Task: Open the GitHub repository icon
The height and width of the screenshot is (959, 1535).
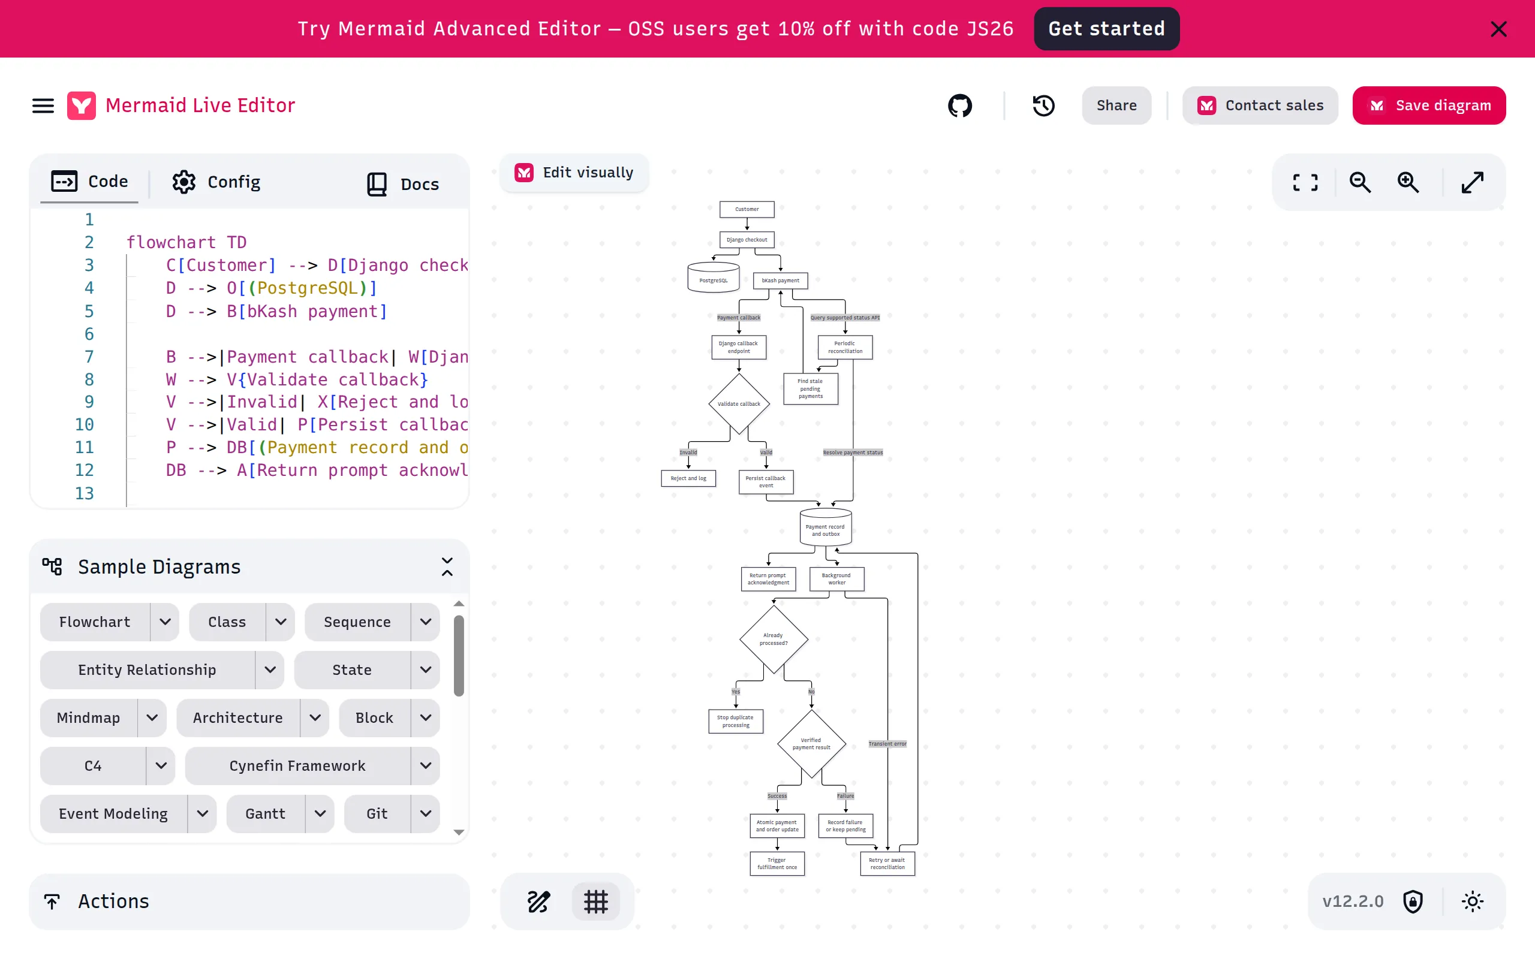Action: point(960,105)
